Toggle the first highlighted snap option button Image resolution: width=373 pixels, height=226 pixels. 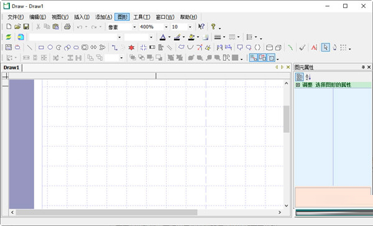point(254,58)
